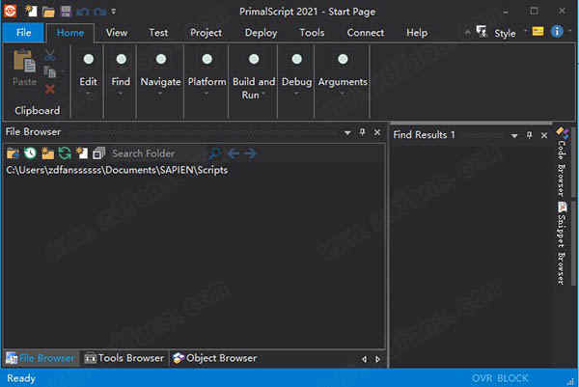Toggle auto-hide pin on Find Results 1 panel
The image size is (579, 387).
coord(529,135)
